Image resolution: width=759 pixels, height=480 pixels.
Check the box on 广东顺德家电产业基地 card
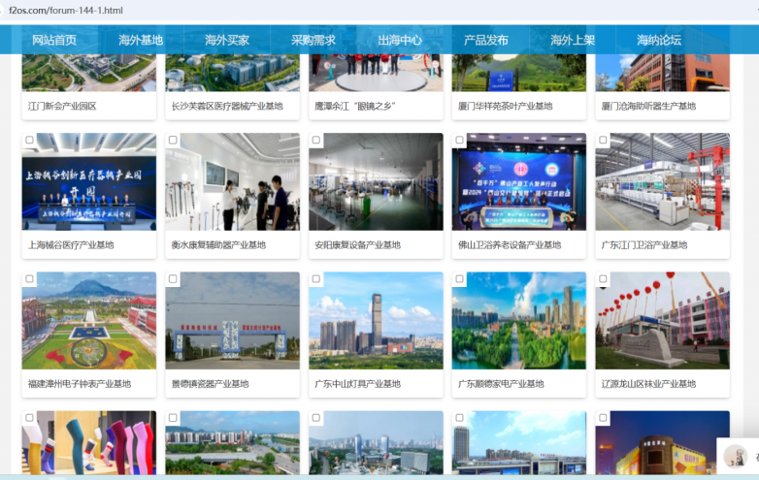[460, 279]
